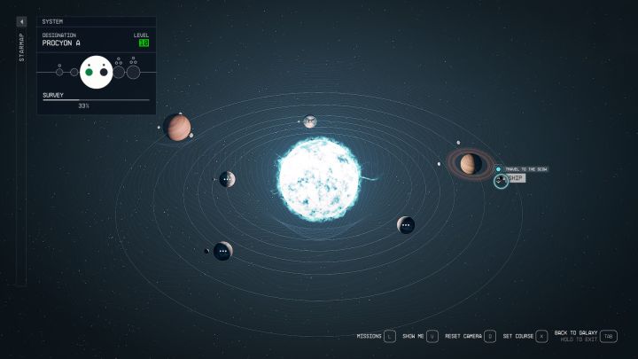Click the System panel header

coord(97,21)
